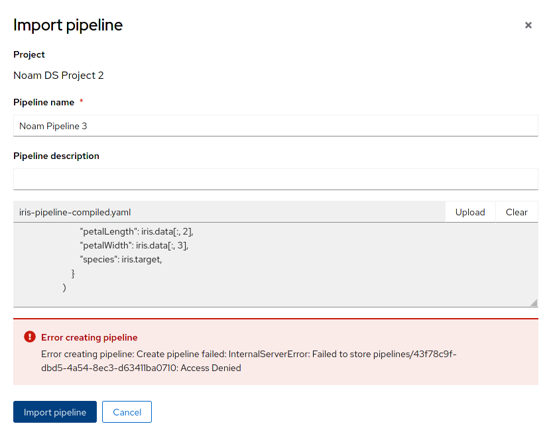Click the required asterisk beside Pipeline name

[82, 102]
